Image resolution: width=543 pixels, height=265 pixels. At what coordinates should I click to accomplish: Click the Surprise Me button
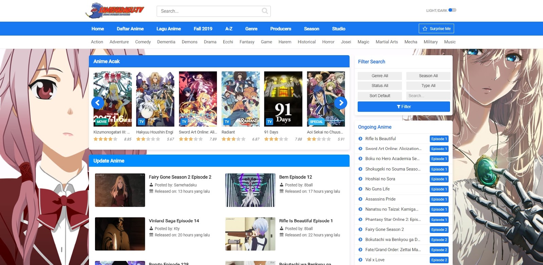coord(436,29)
